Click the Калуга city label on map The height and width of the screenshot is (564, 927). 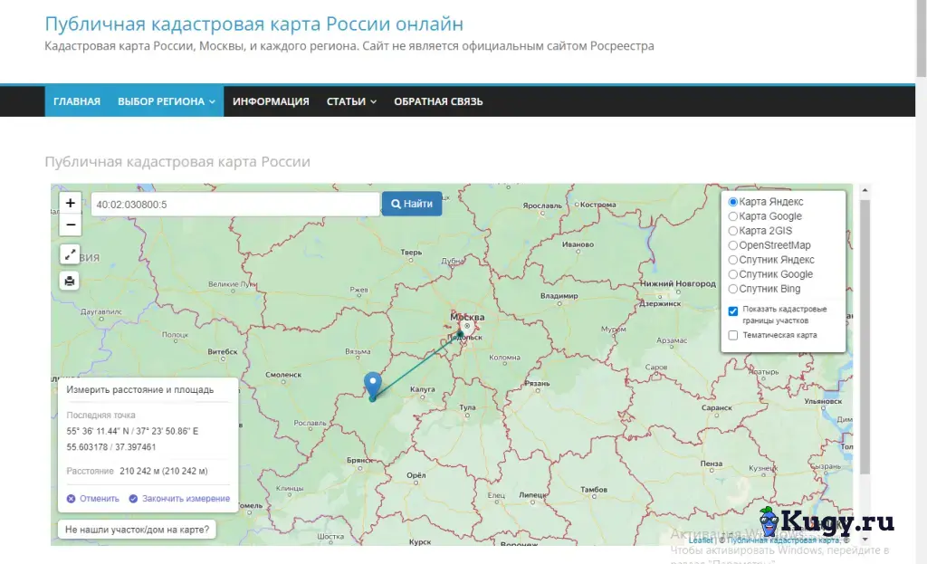pyautogui.click(x=422, y=389)
